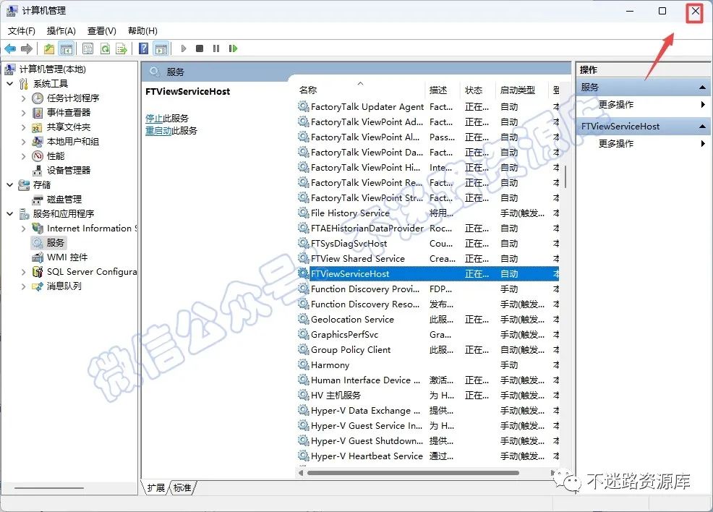Expand the SQL Server Configuration node
This screenshot has width=713, height=512.
23,272
